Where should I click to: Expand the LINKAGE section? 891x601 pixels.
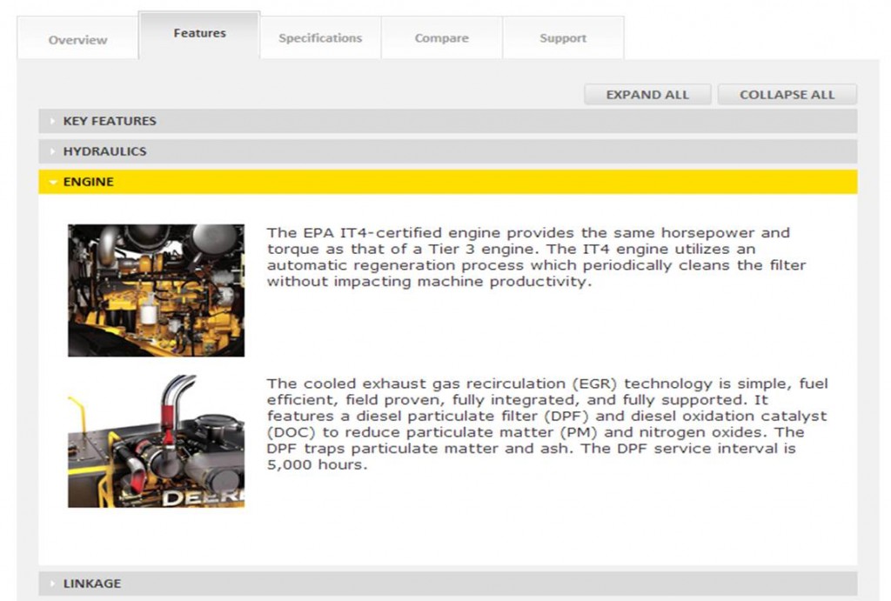[448, 584]
